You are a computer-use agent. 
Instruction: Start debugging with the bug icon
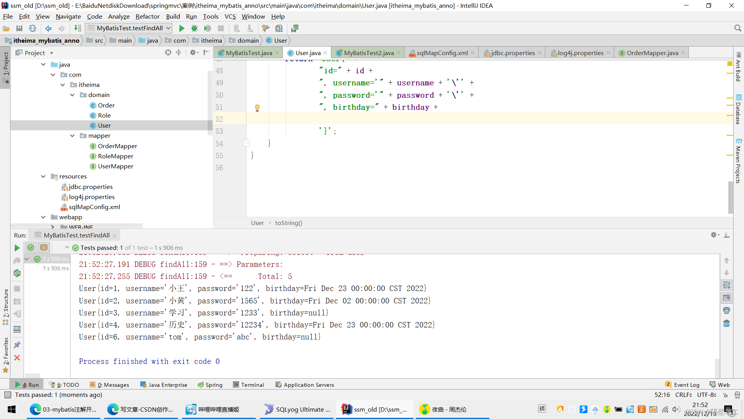195,28
